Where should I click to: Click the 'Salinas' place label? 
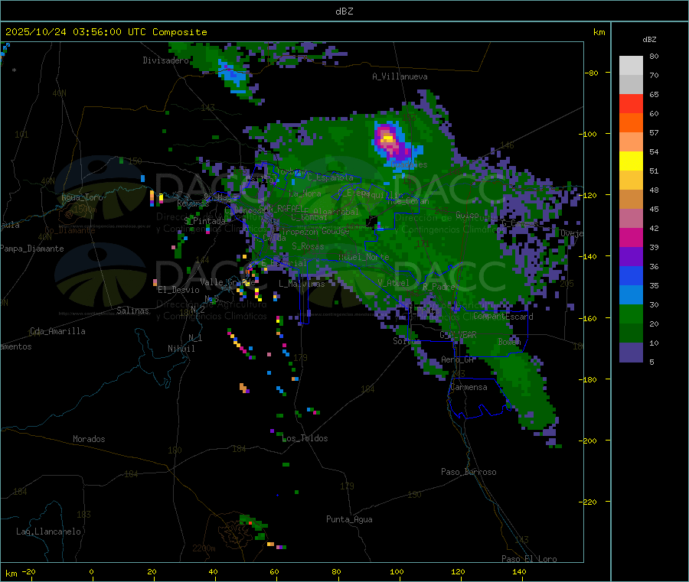(x=132, y=311)
